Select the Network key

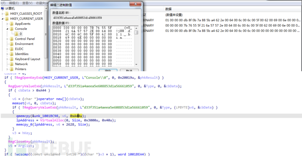(21, 64)
